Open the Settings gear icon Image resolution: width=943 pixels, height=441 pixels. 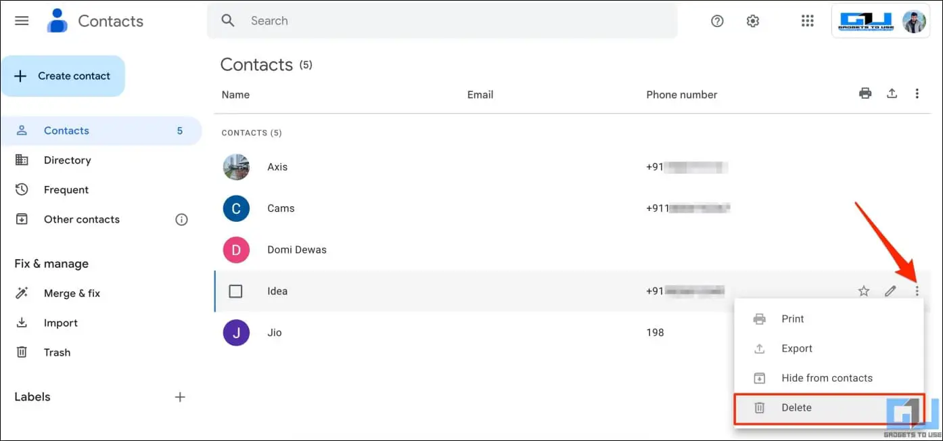(752, 21)
